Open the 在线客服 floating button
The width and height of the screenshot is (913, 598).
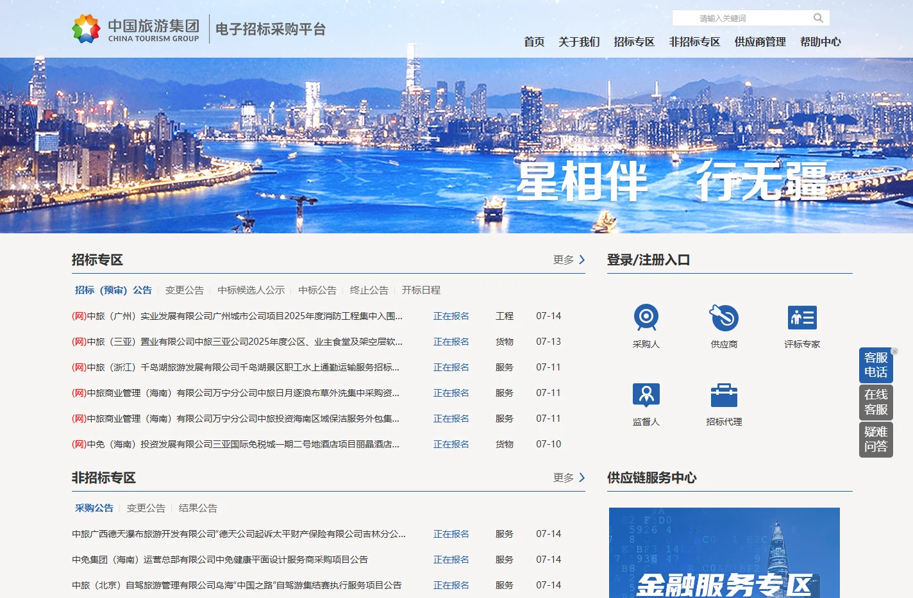(x=876, y=402)
